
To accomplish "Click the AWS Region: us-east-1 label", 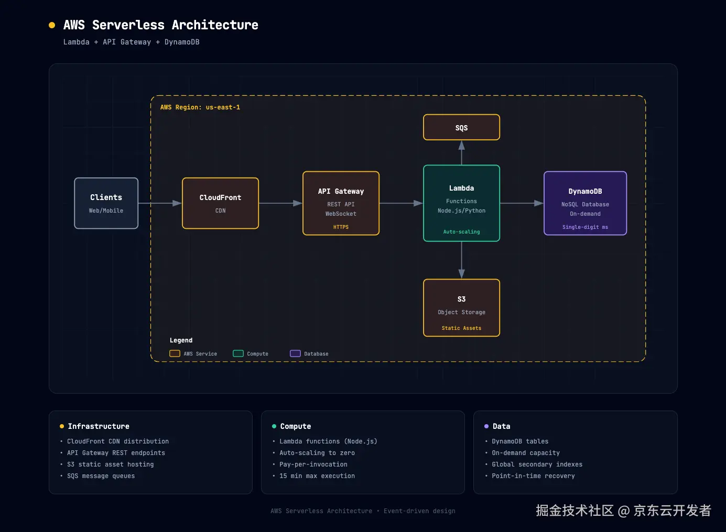I will (x=200, y=107).
